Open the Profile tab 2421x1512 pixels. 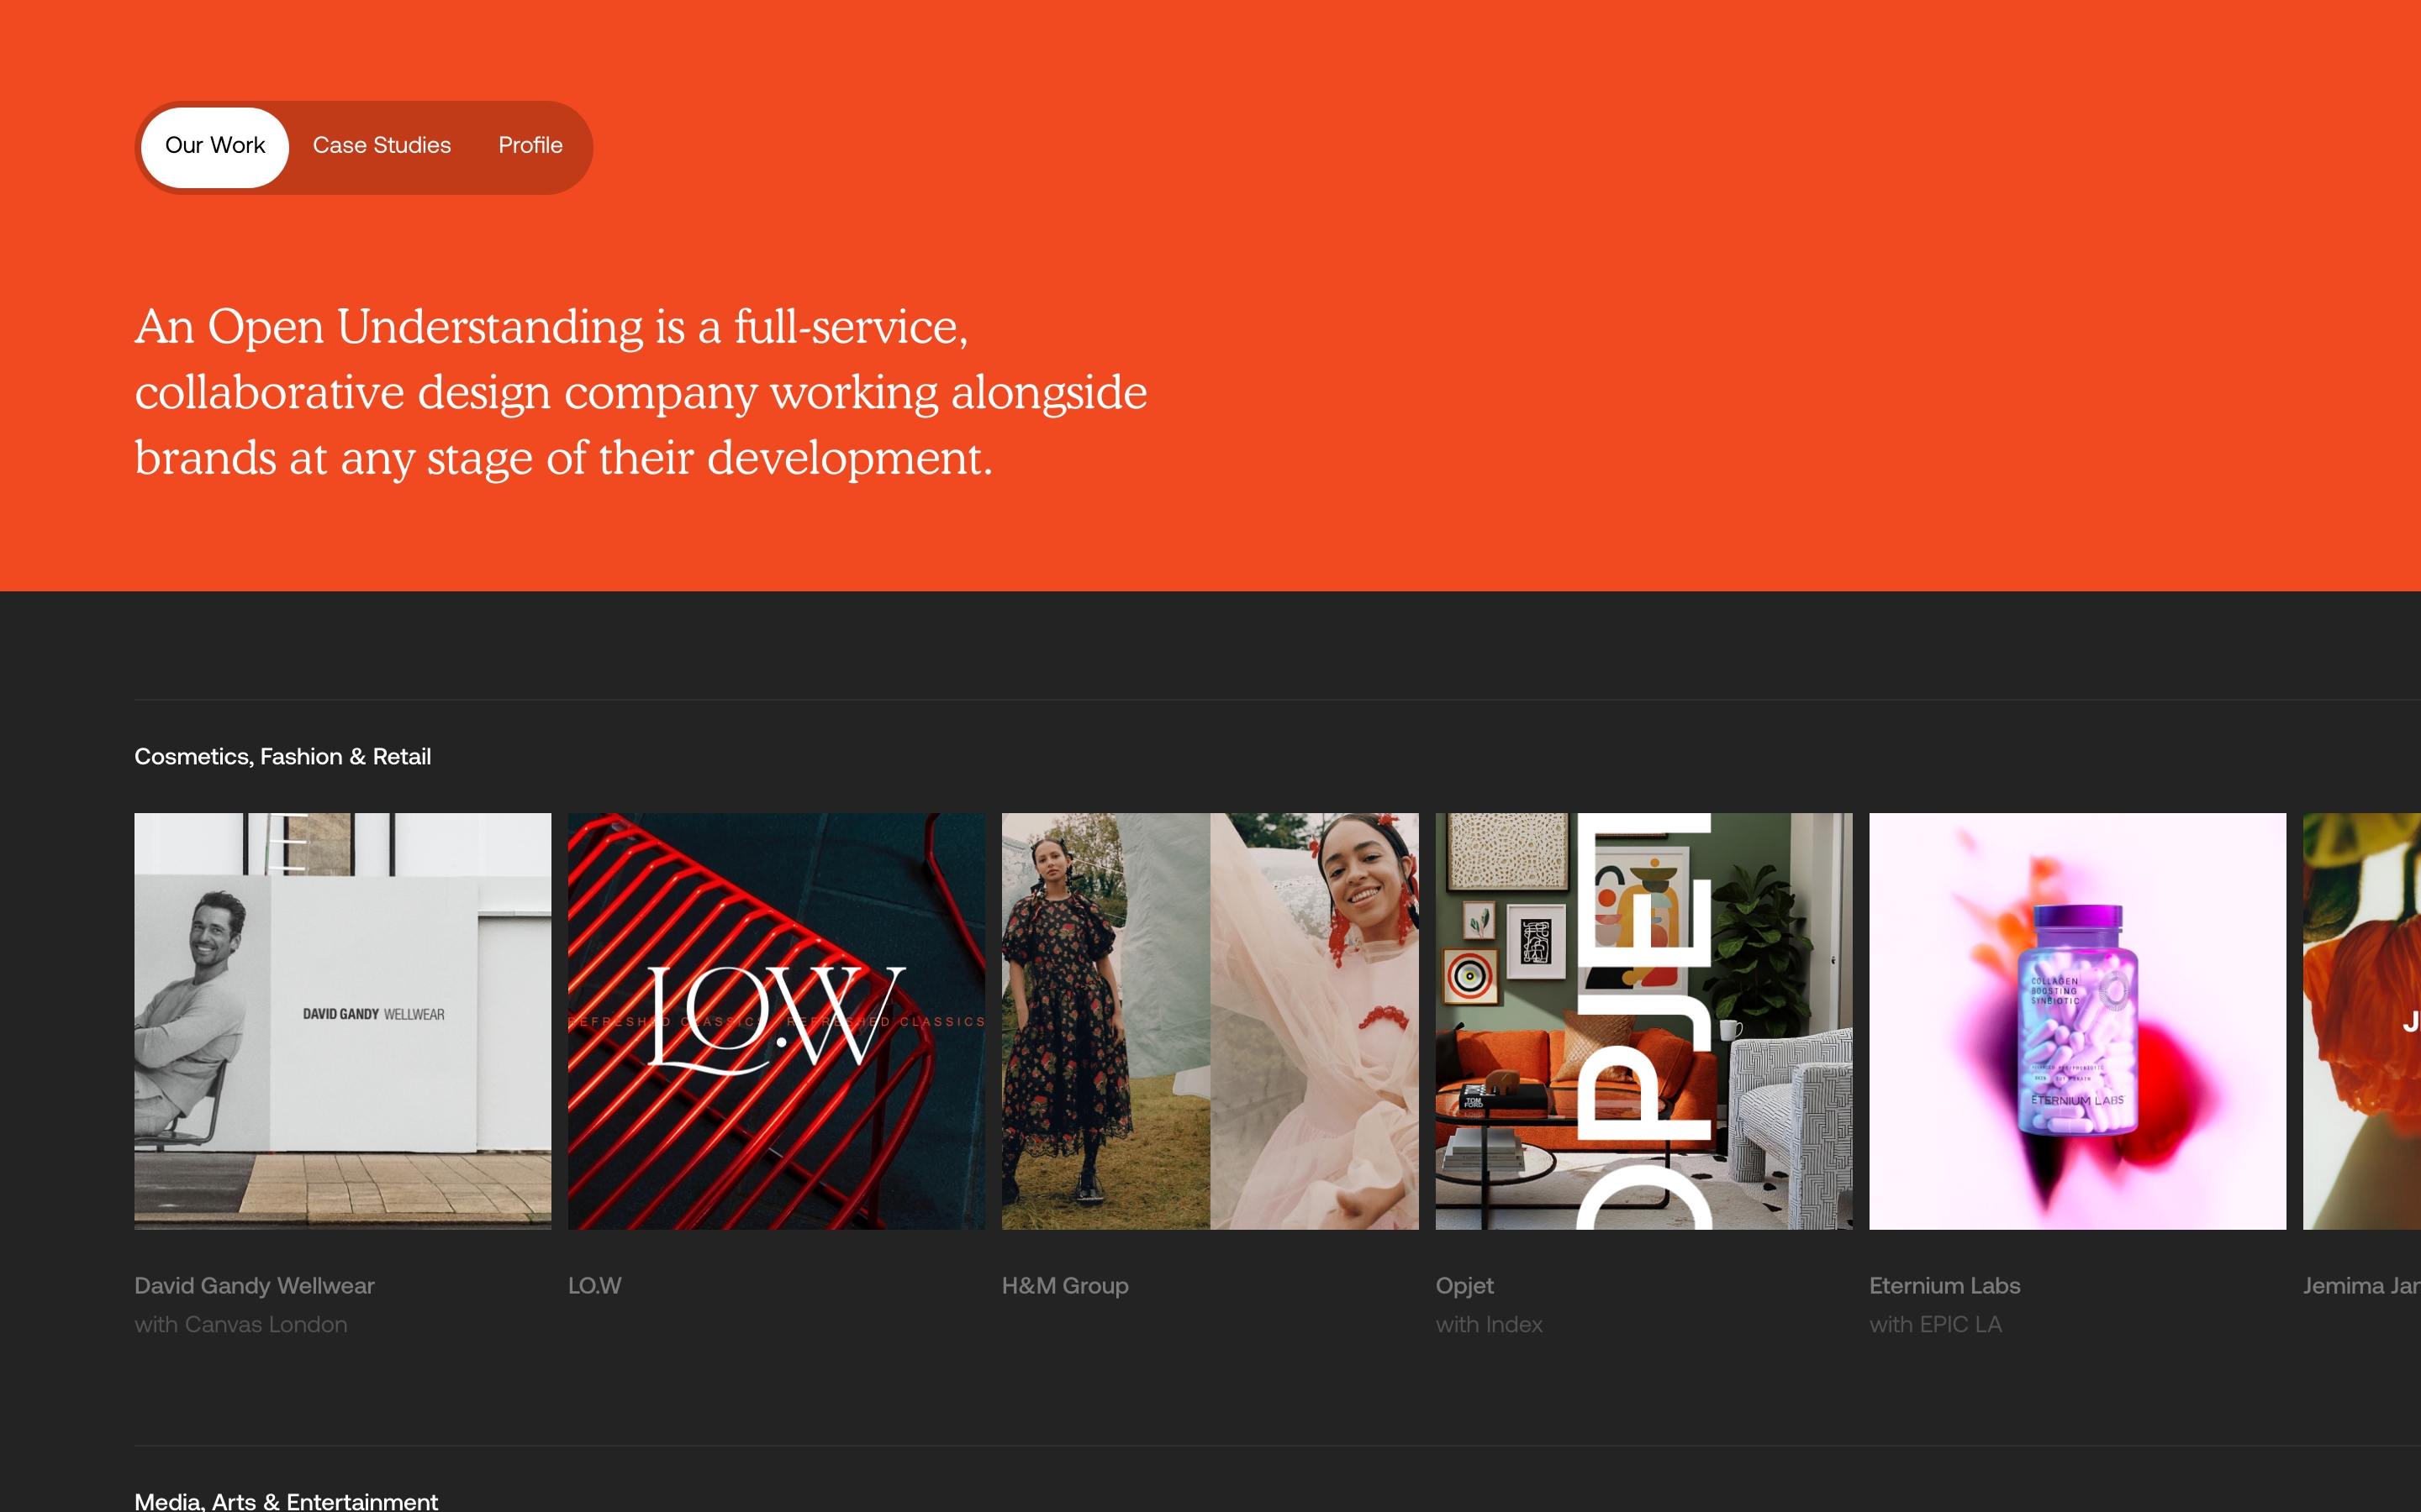pos(530,146)
